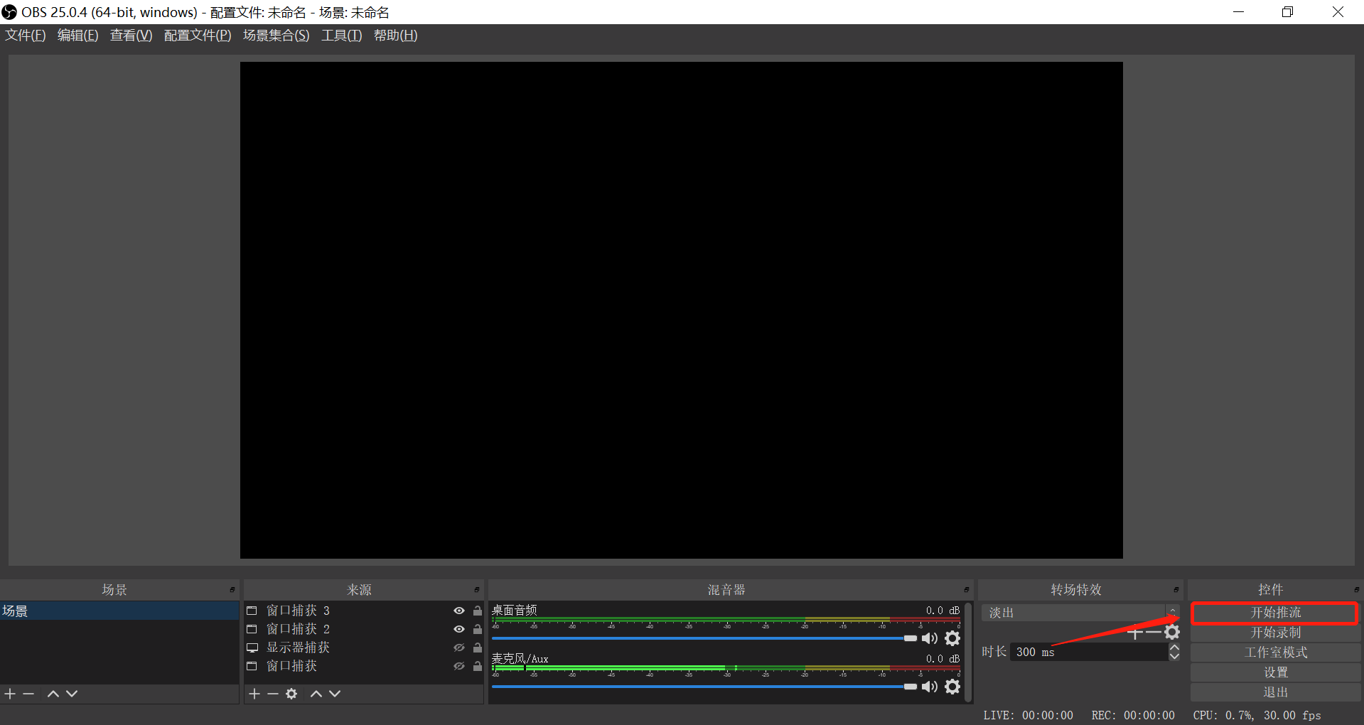Open 桌面音频 audio settings gear
Screen dimensions: 1364x725
point(952,638)
